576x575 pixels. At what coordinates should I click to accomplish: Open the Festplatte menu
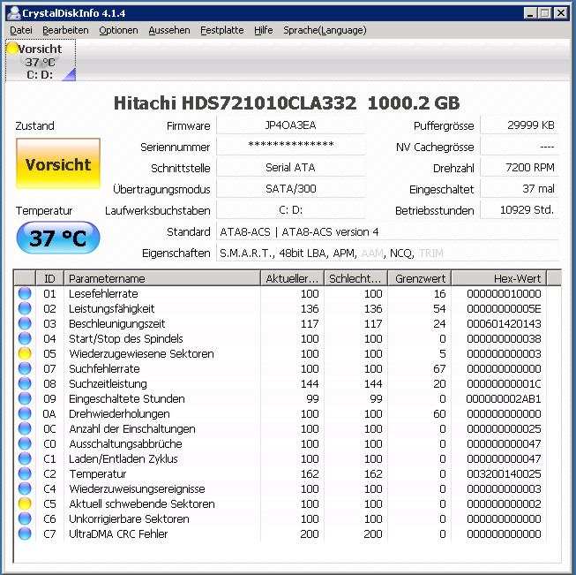pos(222,30)
